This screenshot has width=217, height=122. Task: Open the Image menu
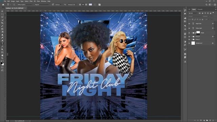[13, 1]
